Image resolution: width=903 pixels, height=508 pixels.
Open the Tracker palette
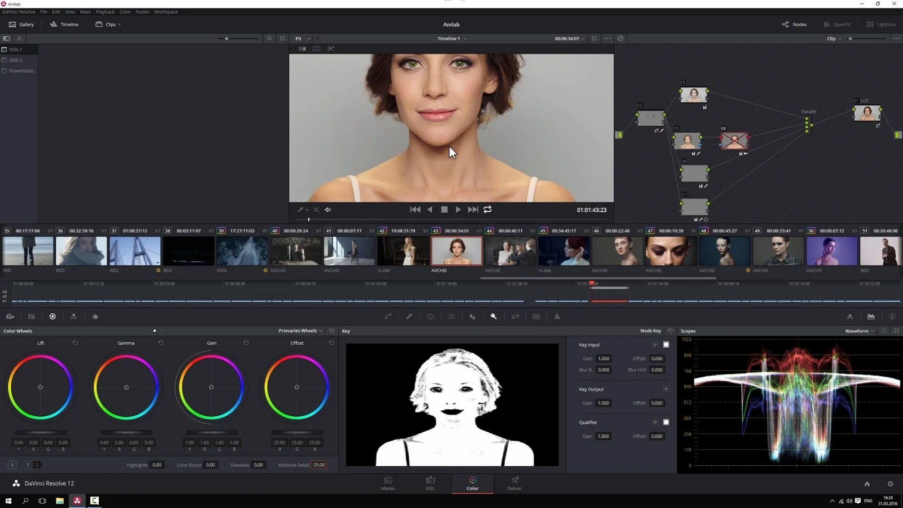tap(451, 316)
